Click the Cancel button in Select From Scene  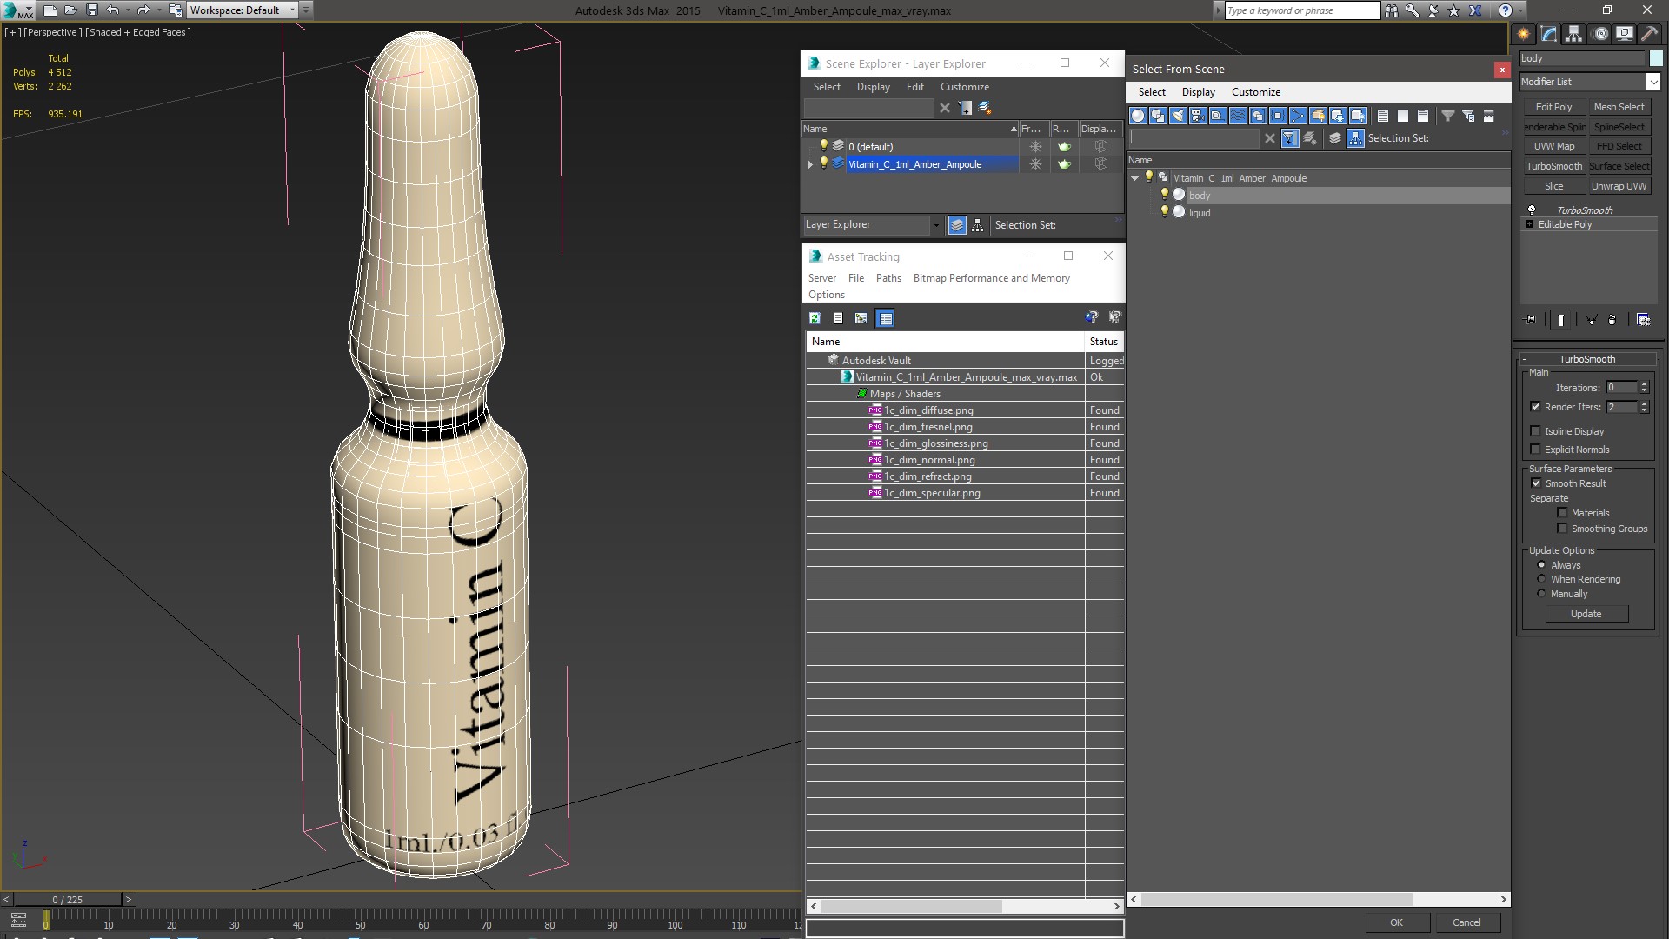pos(1467,922)
